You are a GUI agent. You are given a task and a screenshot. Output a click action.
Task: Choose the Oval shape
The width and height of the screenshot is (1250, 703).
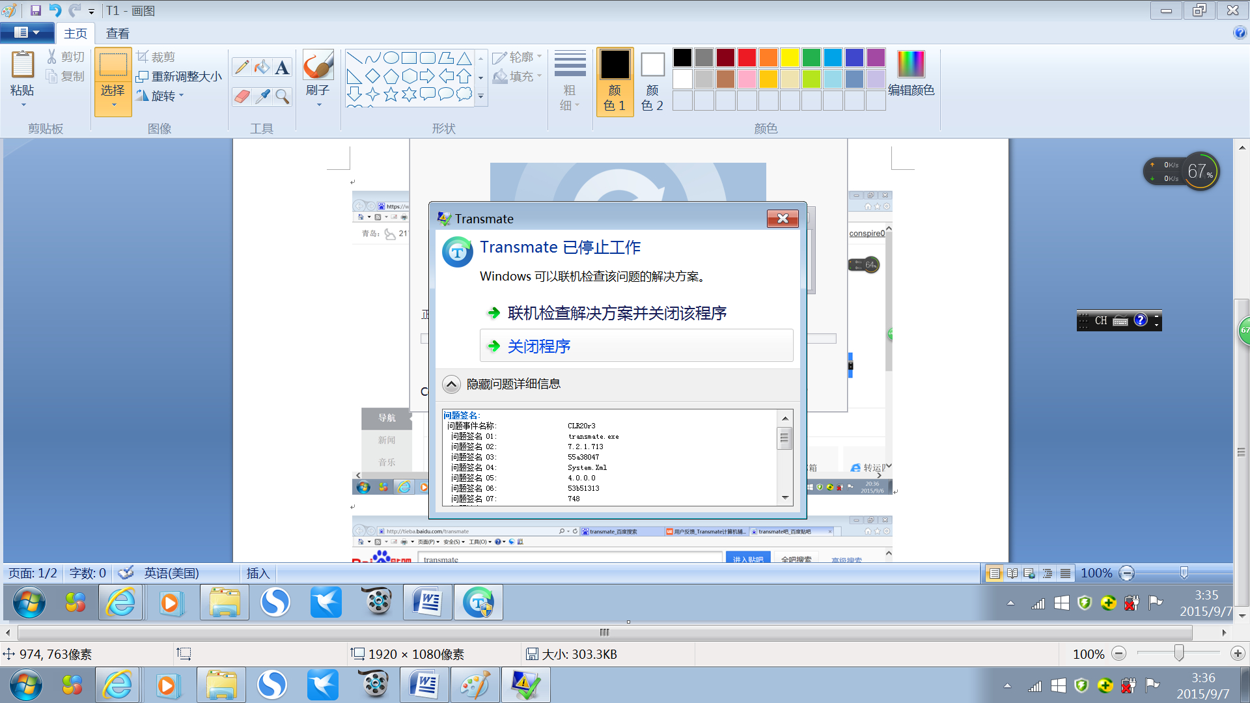click(391, 58)
